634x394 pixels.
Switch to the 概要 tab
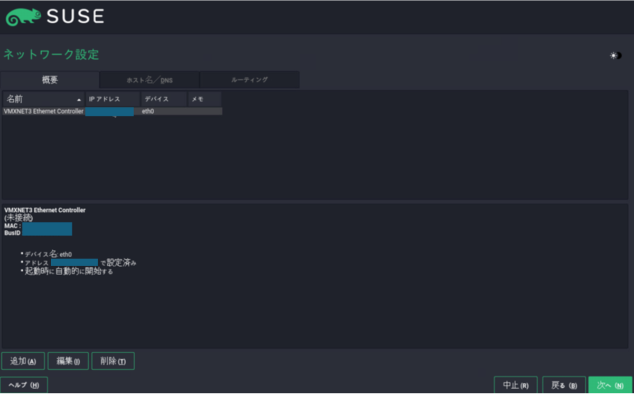coord(50,80)
